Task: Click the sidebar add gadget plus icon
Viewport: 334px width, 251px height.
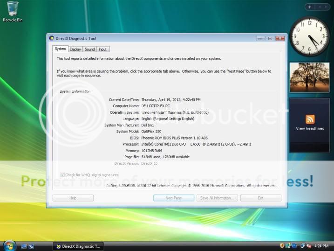Action: pyautogui.click(x=309, y=7)
